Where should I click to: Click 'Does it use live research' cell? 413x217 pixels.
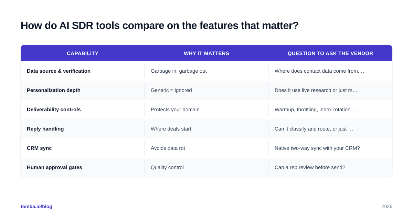pyautogui.click(x=330, y=90)
